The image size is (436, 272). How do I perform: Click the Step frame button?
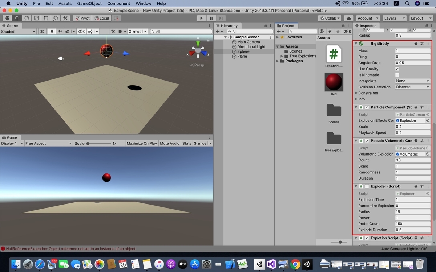[221, 18]
